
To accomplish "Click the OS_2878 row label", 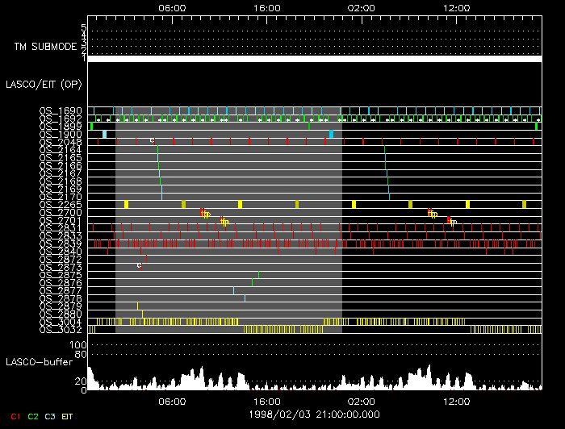I will [61, 298].
